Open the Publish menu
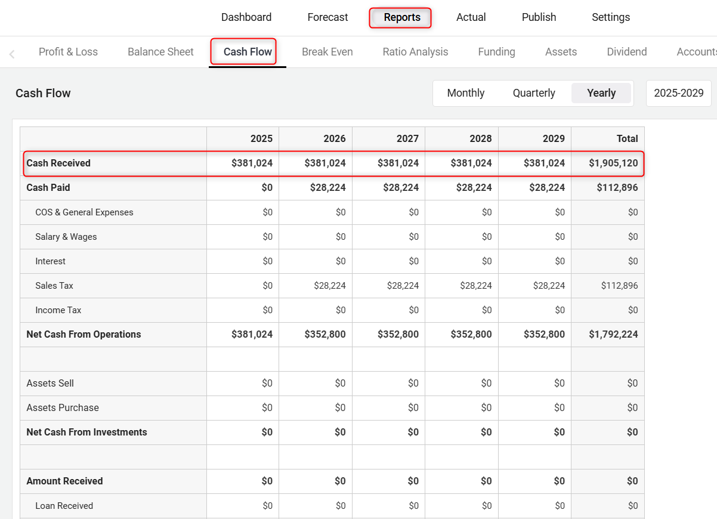 [539, 17]
